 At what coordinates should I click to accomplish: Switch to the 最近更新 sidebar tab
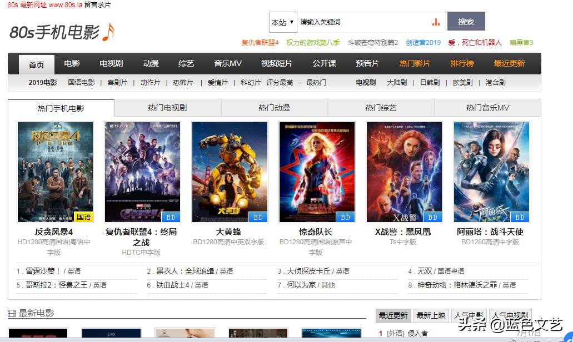coord(393,315)
